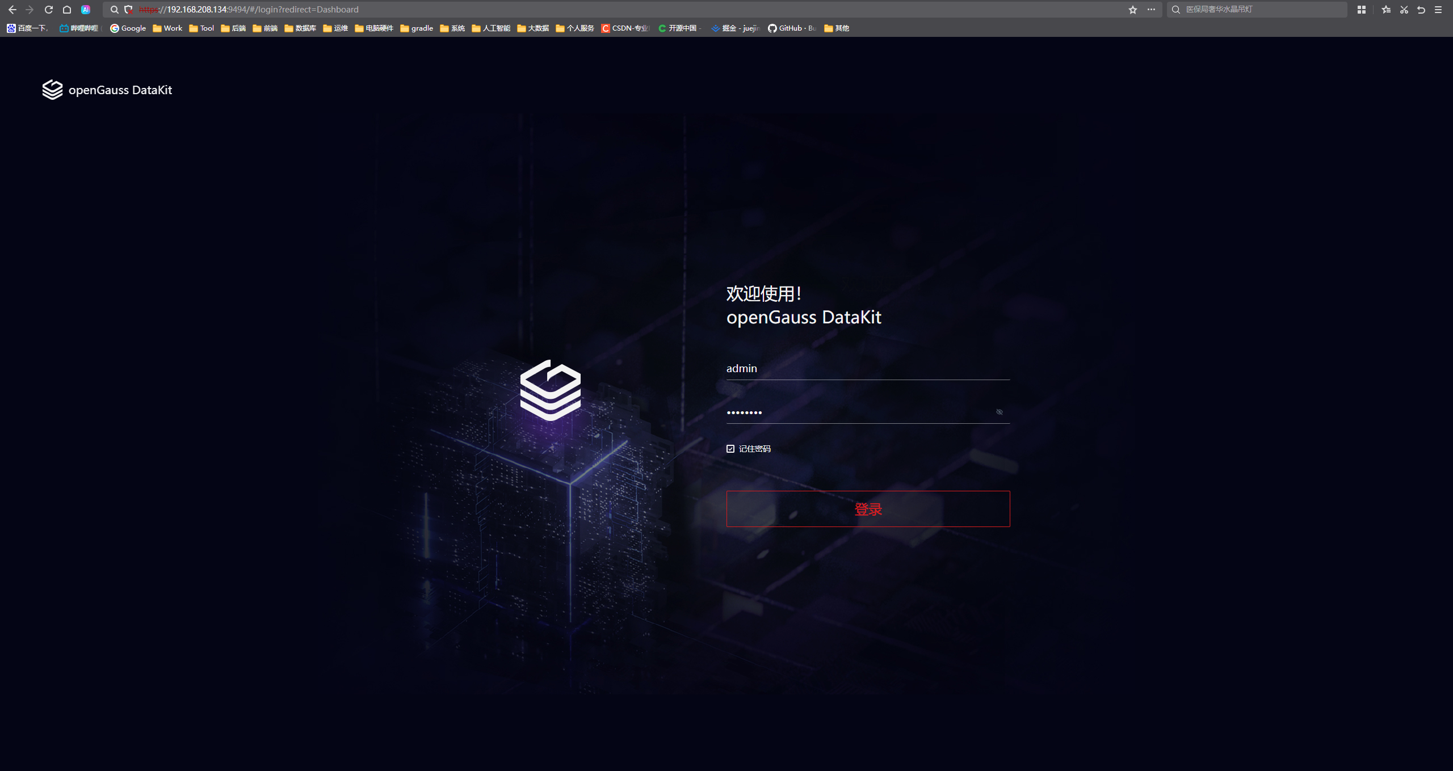Click the restore/undo icon in the toolbar
The height and width of the screenshot is (771, 1453).
point(1421,9)
